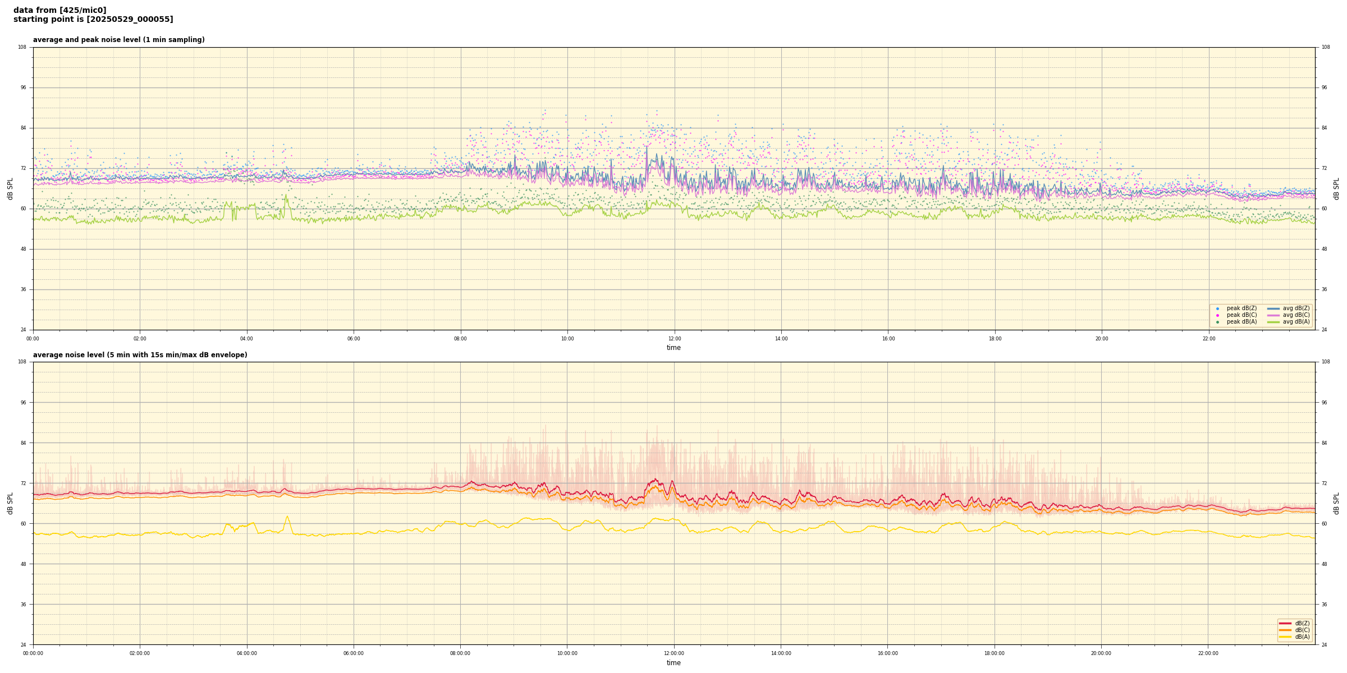
Task: Click 'average and peak noise level' chart title
Action: pos(118,40)
